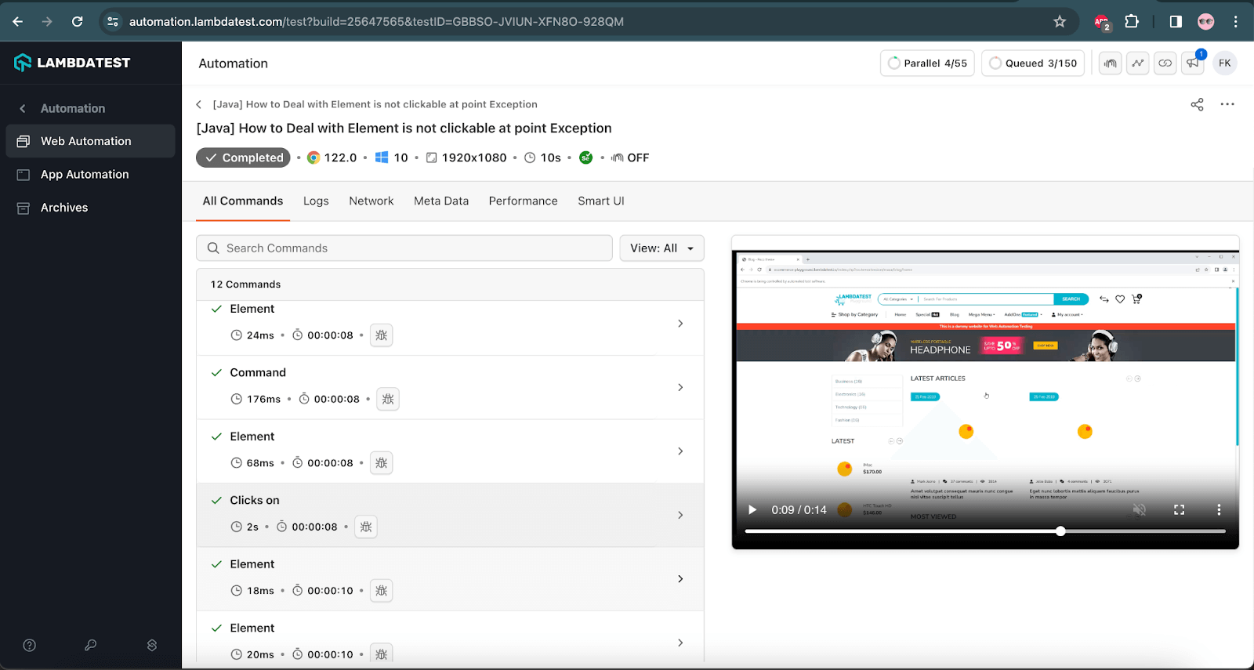Screen dimensions: 1254x670
Task: Expand the 68ms Element command
Action: 680,451
